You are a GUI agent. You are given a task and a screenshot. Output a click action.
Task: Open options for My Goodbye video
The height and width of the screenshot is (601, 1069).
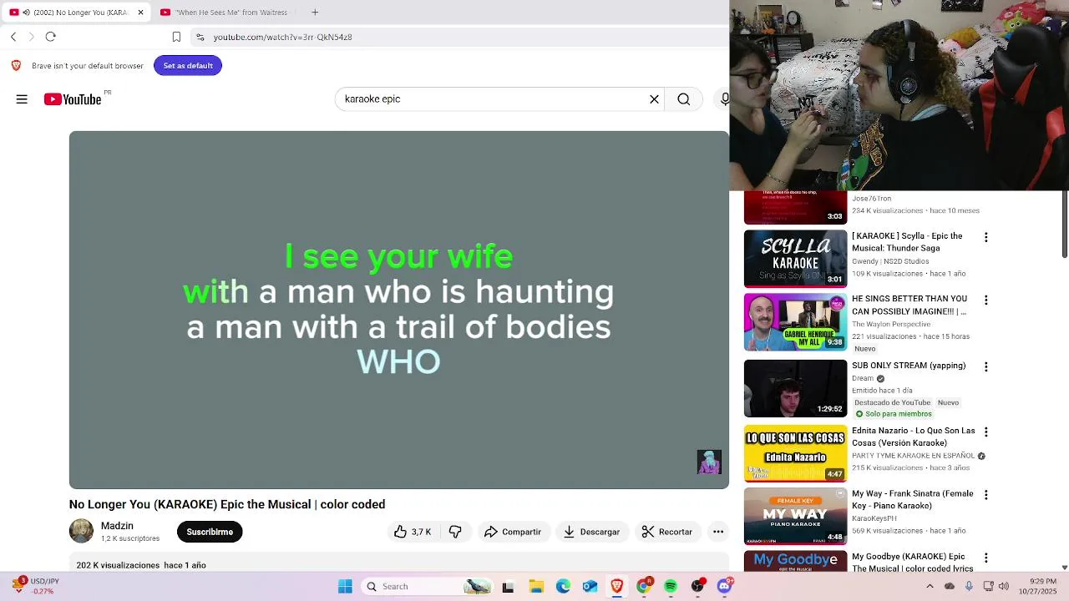pyautogui.click(x=985, y=558)
